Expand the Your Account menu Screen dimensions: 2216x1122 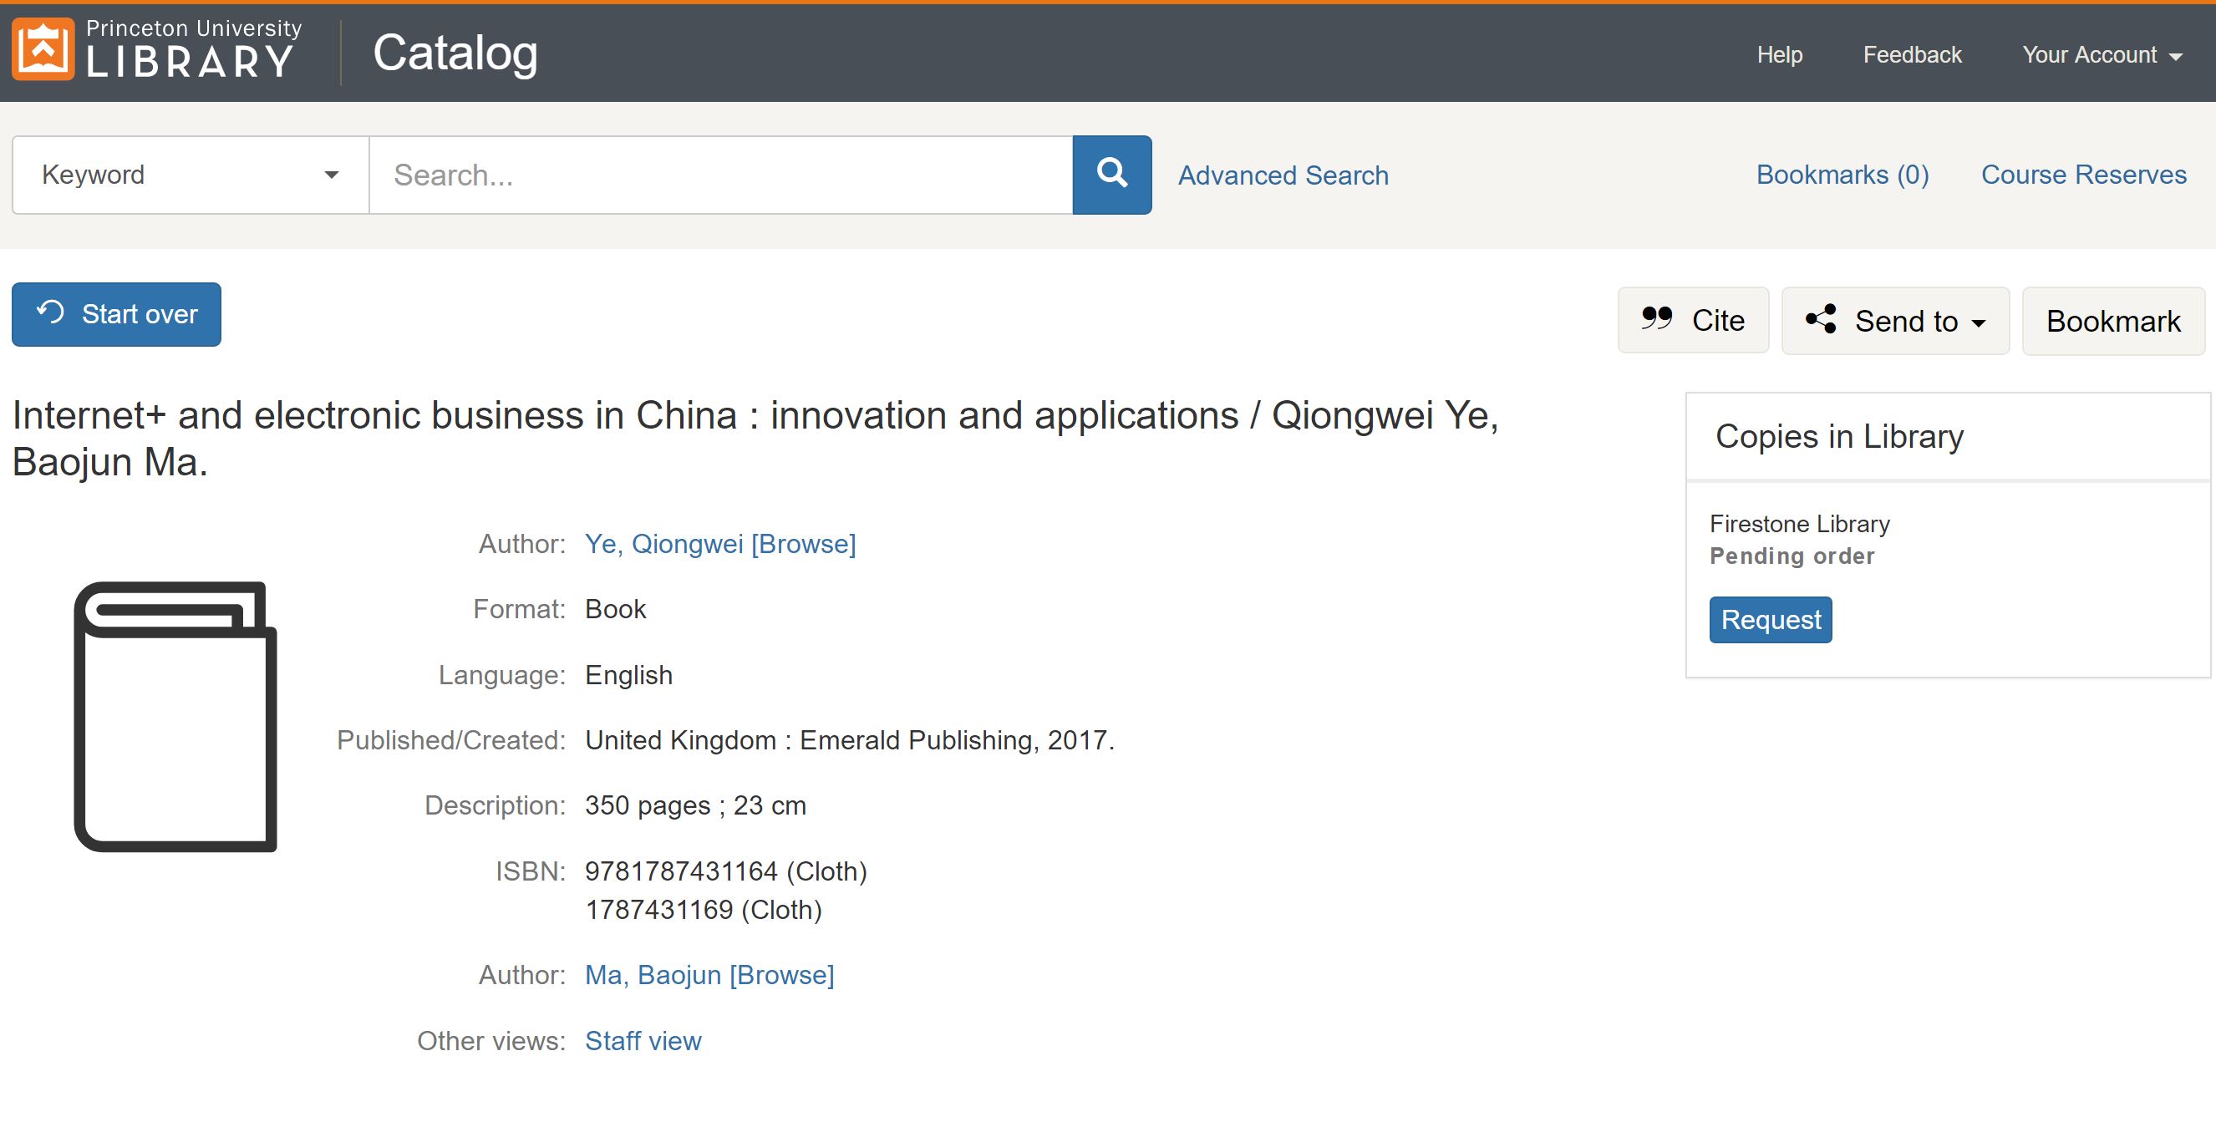[x=2101, y=55]
